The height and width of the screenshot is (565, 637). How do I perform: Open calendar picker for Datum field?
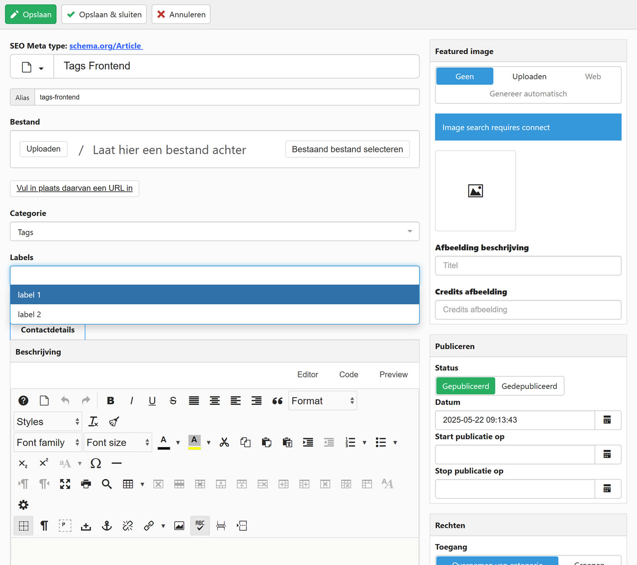(x=607, y=420)
